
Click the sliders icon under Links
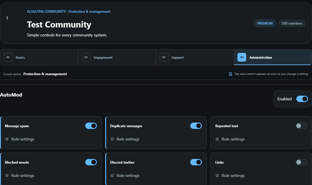217,175
